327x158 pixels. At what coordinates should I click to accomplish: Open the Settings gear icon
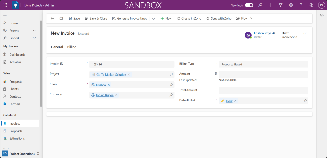click(291, 5)
